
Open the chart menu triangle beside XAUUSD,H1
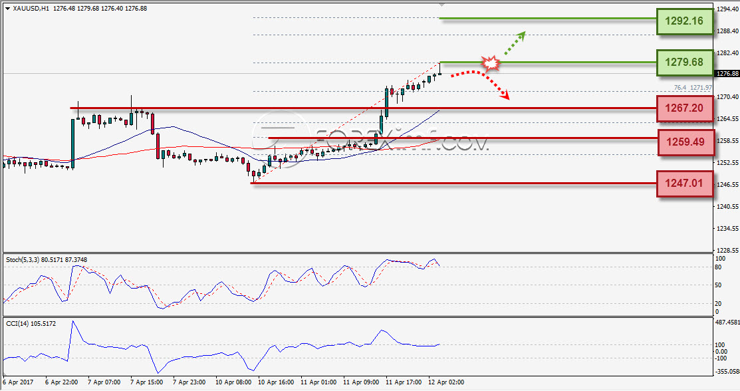point(7,9)
